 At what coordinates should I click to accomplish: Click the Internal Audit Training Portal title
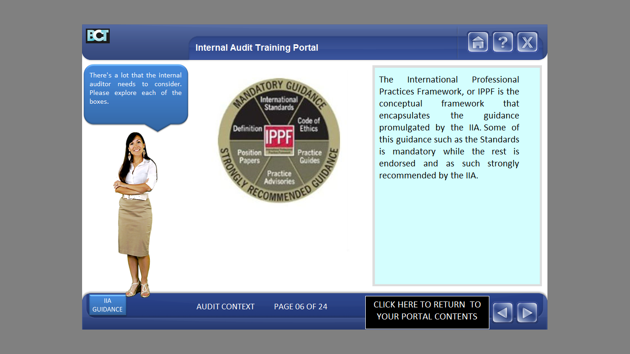click(257, 47)
